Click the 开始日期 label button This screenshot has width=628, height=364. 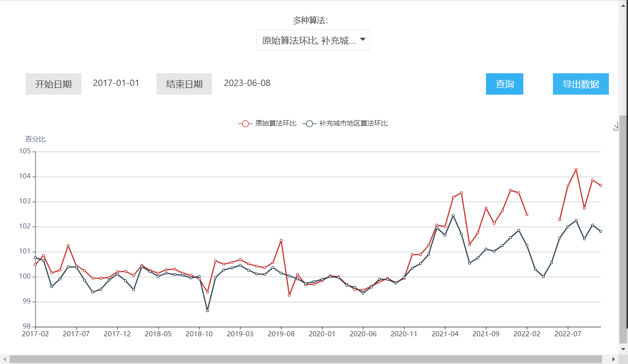pos(53,84)
